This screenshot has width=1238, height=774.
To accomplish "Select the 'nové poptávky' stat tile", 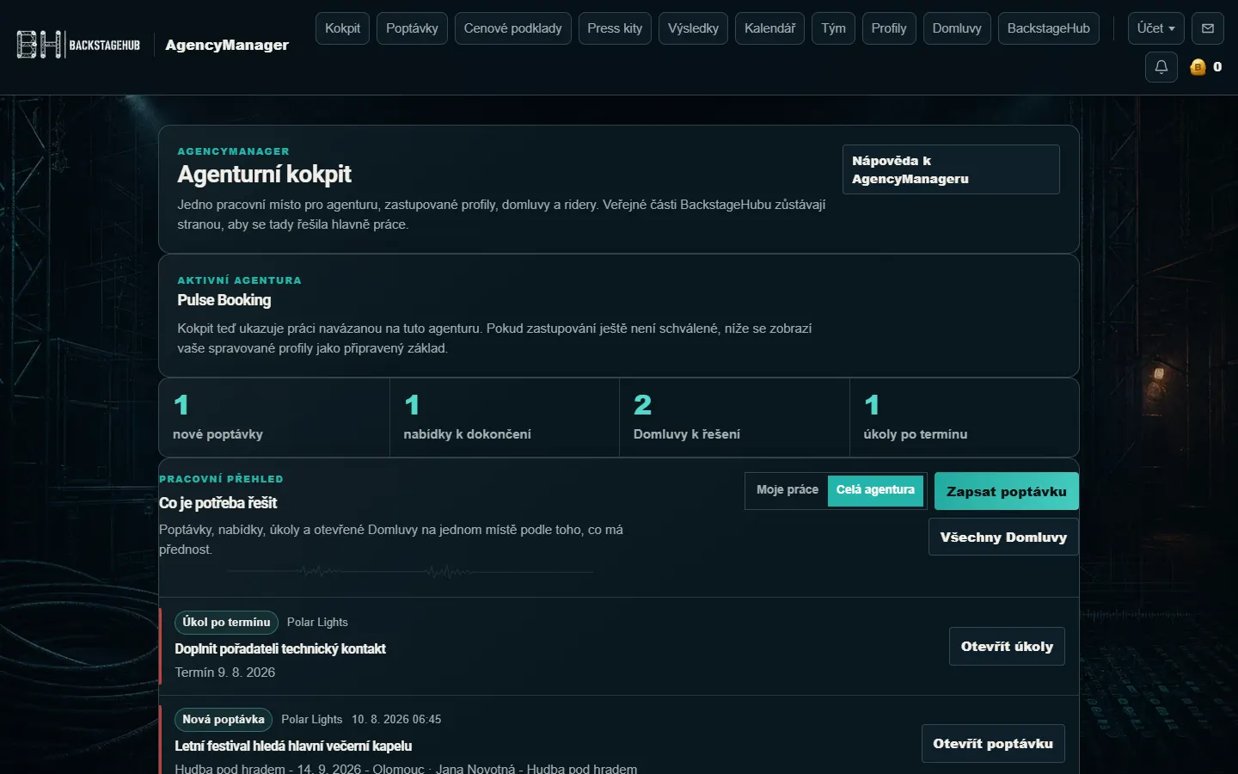I will coord(274,418).
